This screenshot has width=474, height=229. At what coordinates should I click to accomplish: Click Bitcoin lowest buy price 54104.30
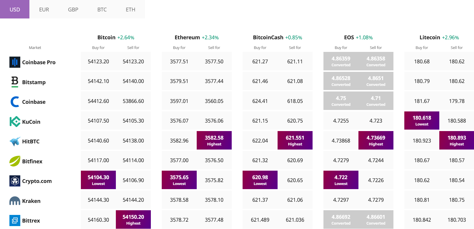(x=98, y=180)
